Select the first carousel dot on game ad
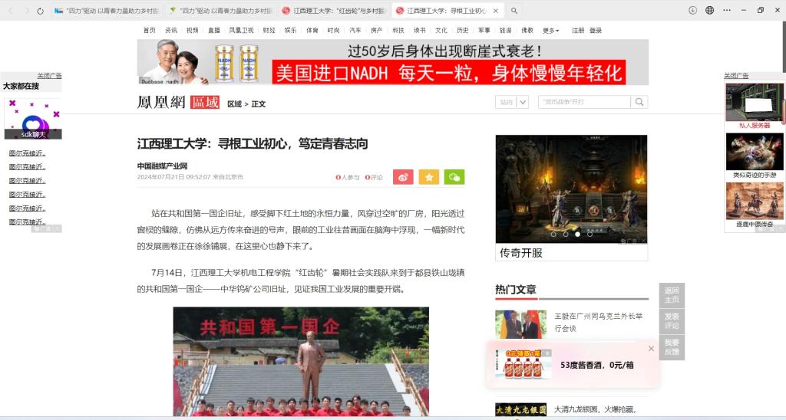 click(553, 234)
